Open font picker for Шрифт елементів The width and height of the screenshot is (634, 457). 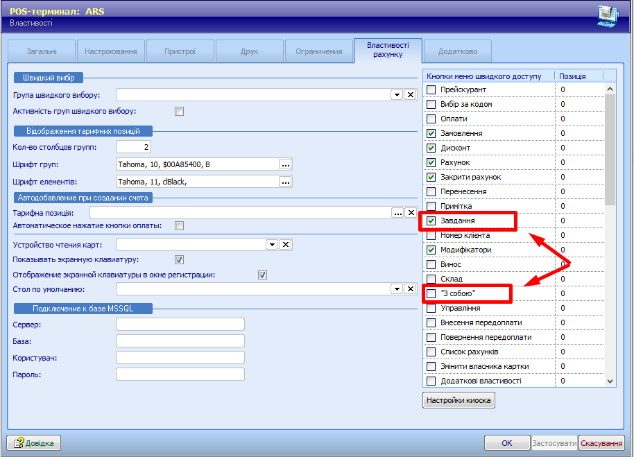coord(284,182)
